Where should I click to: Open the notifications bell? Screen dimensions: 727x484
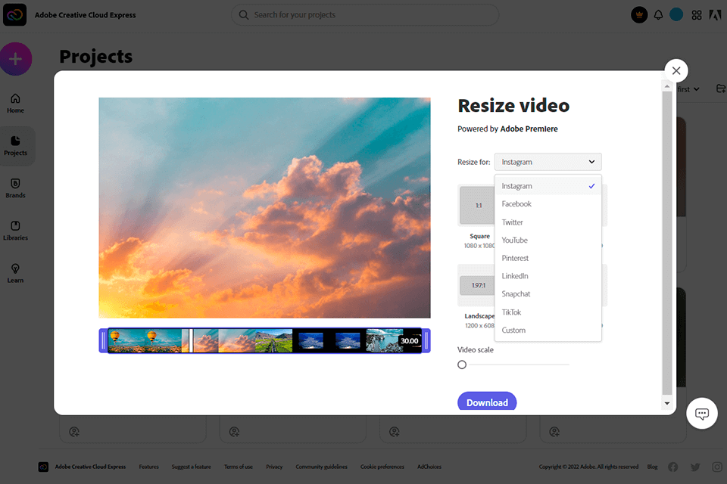[658, 15]
